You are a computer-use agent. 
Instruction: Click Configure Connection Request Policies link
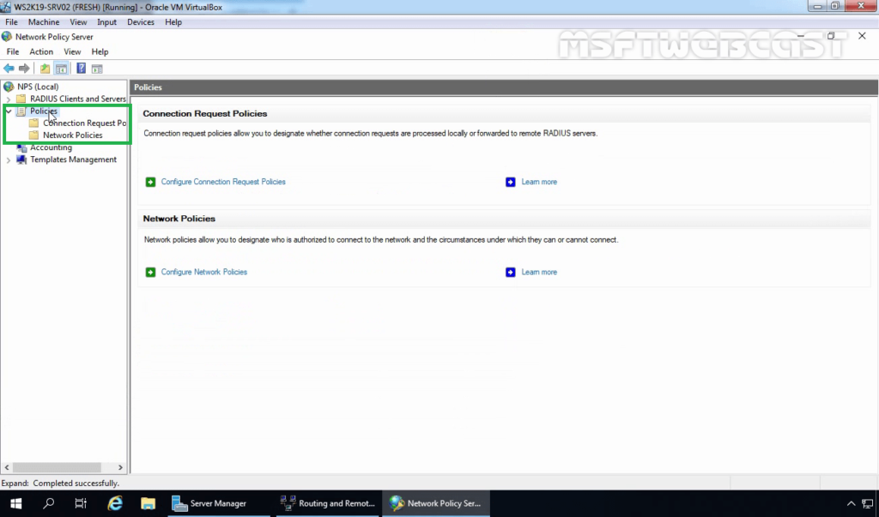pos(223,182)
